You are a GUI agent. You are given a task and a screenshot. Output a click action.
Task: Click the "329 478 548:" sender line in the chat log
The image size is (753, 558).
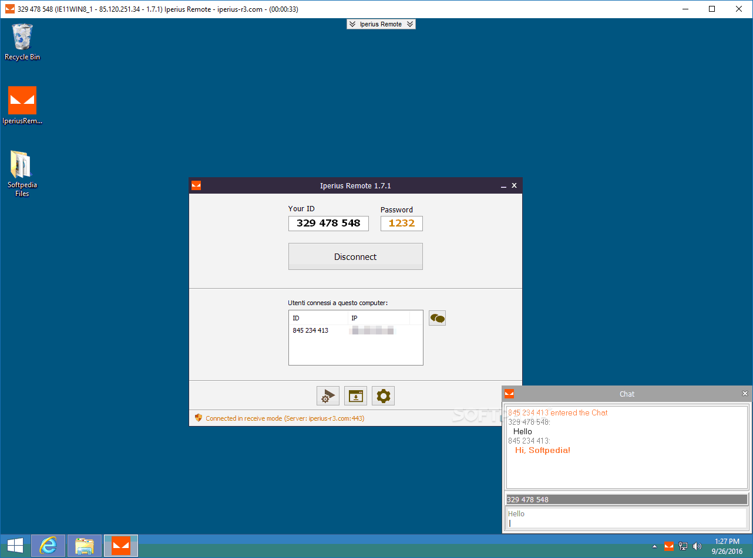529,422
